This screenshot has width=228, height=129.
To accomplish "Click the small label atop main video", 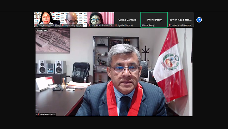I will (42, 30).
